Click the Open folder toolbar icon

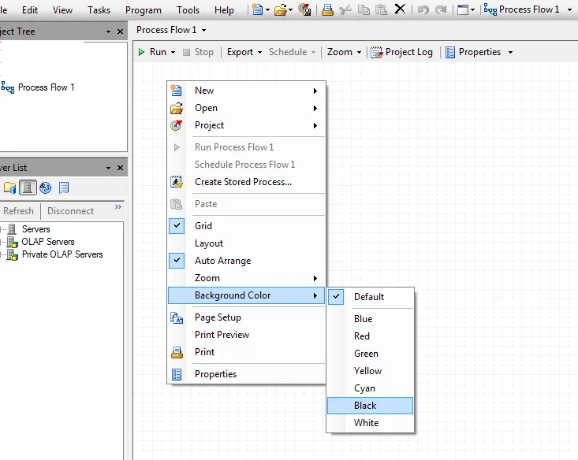tap(281, 9)
